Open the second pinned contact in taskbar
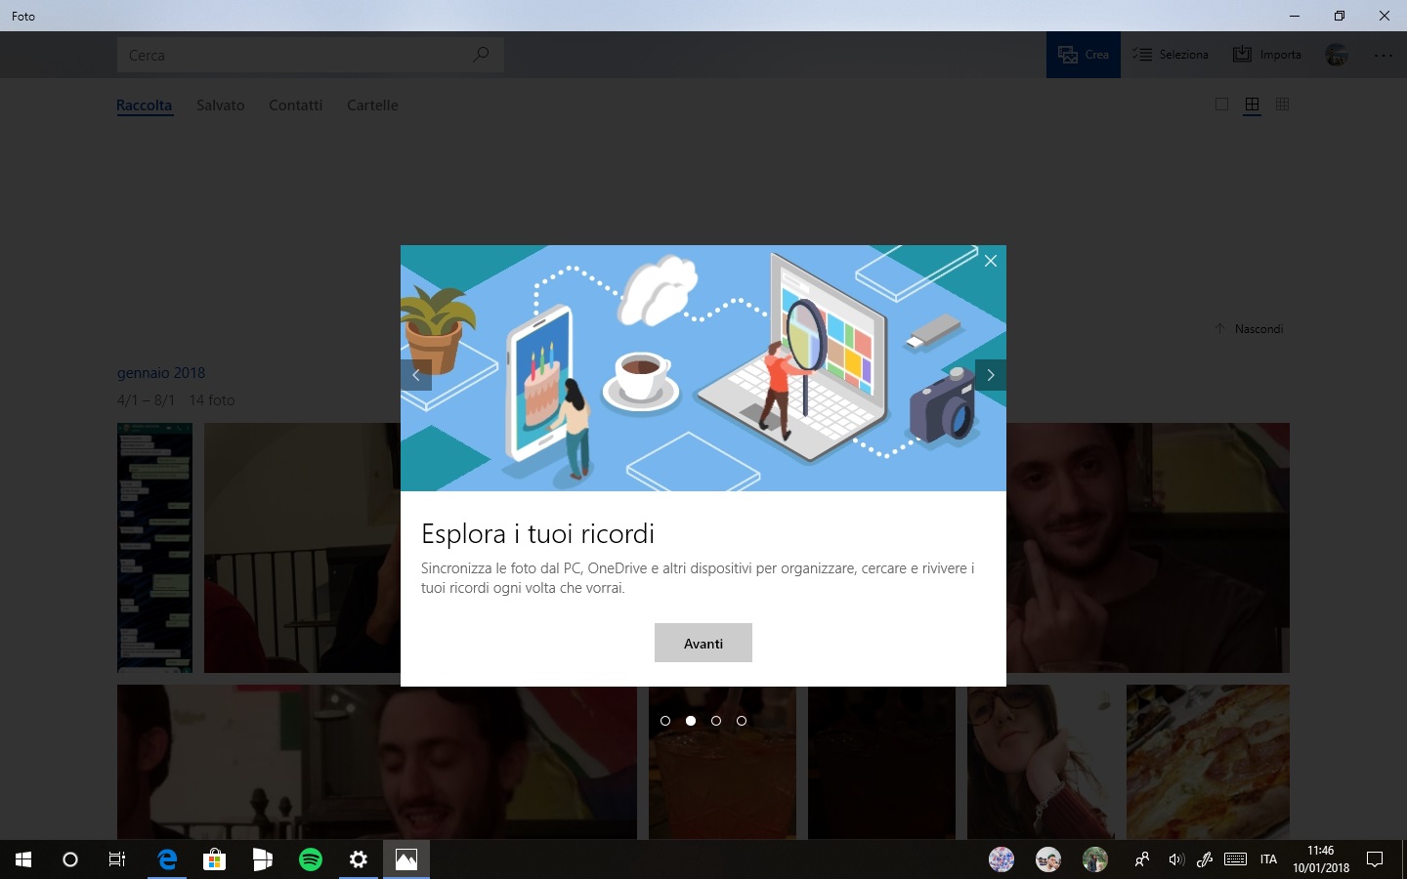This screenshot has height=879, width=1407. click(1048, 859)
